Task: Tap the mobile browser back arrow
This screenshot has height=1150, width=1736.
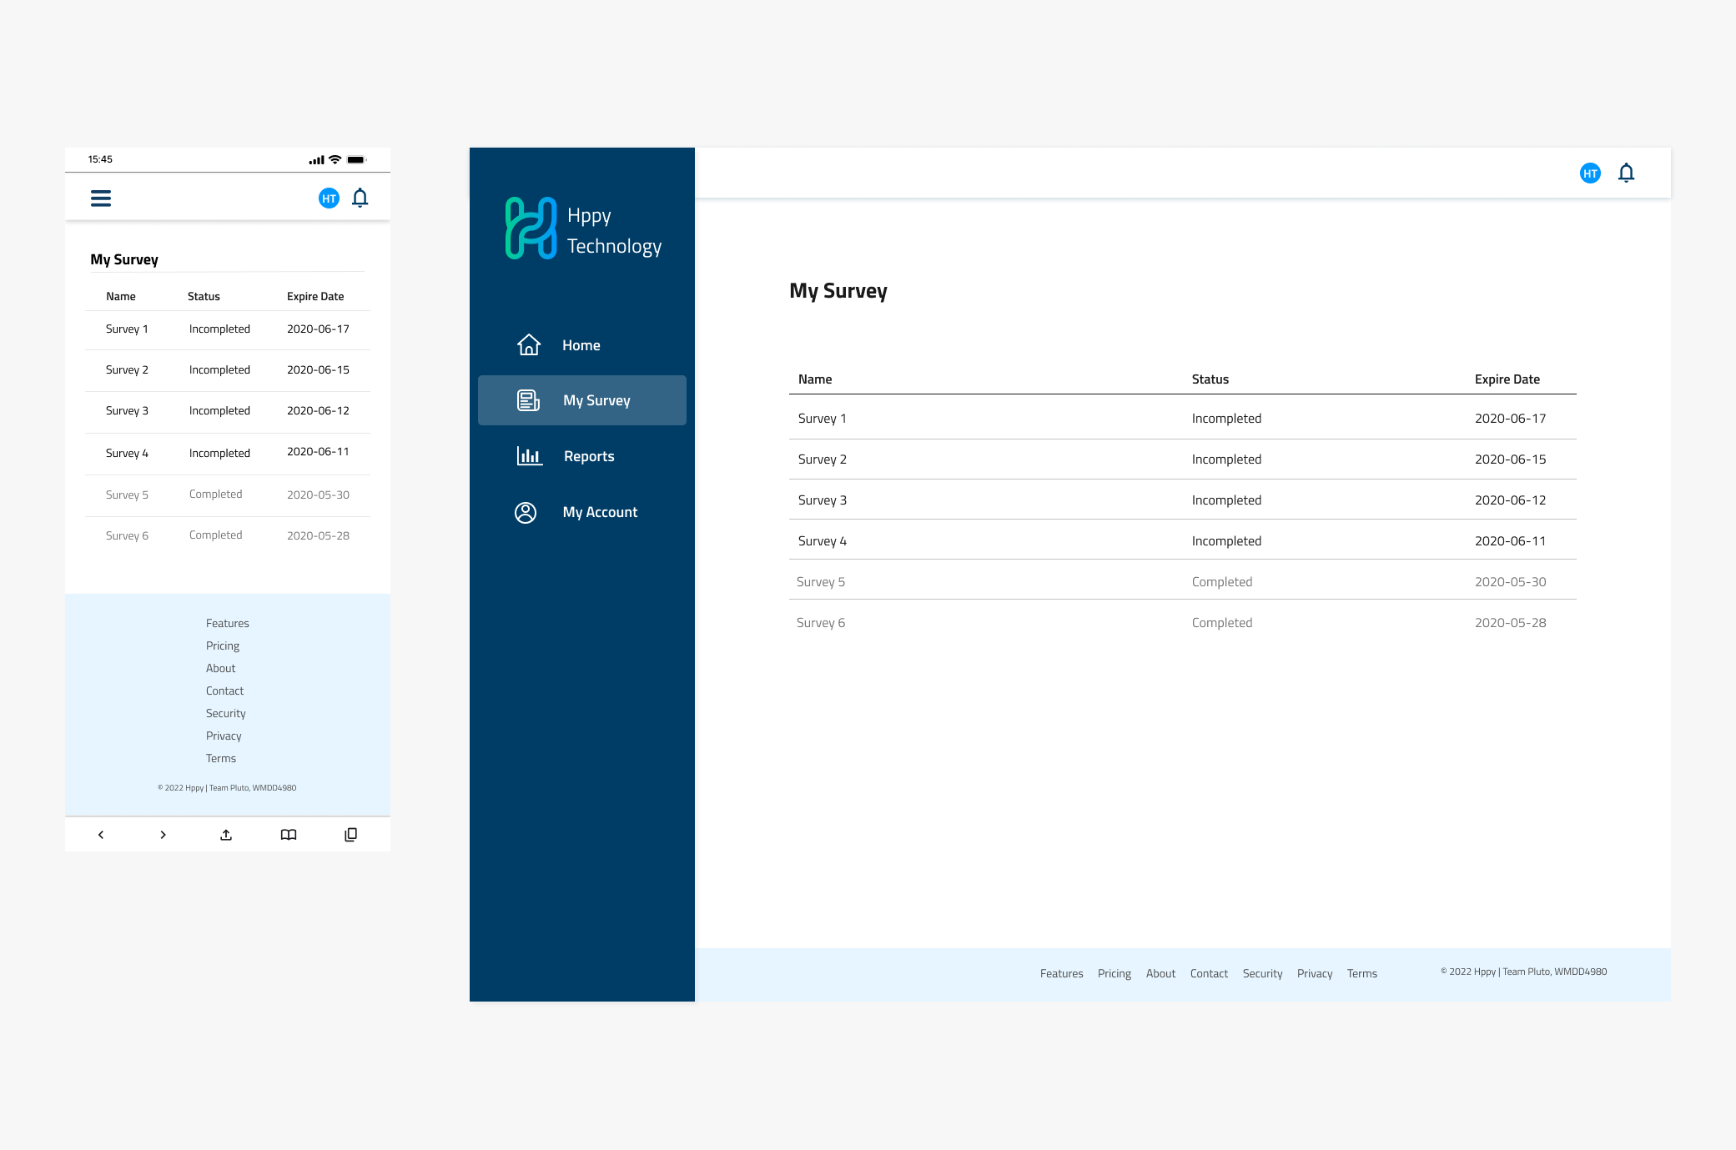Action: click(101, 835)
